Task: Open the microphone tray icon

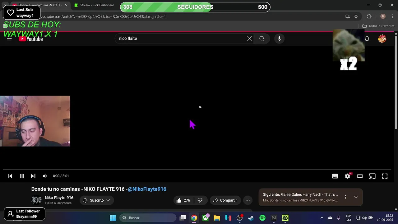Action: (339, 218)
